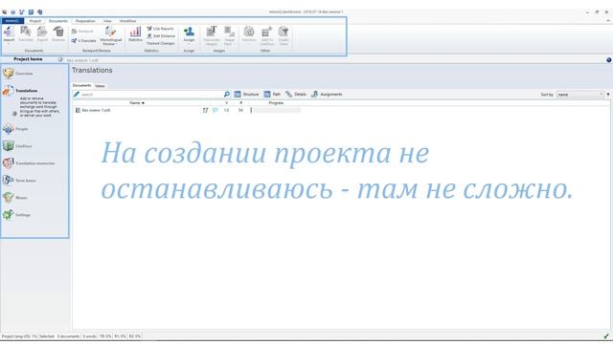Screen dimensions: 613x344
Task: Open the People pane in sidebar
Action: tap(15, 129)
